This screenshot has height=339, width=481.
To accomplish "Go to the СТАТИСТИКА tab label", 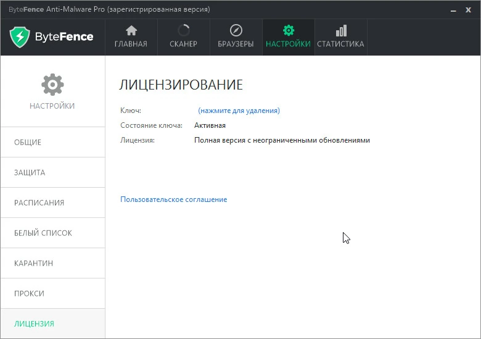I will pyautogui.click(x=341, y=44).
